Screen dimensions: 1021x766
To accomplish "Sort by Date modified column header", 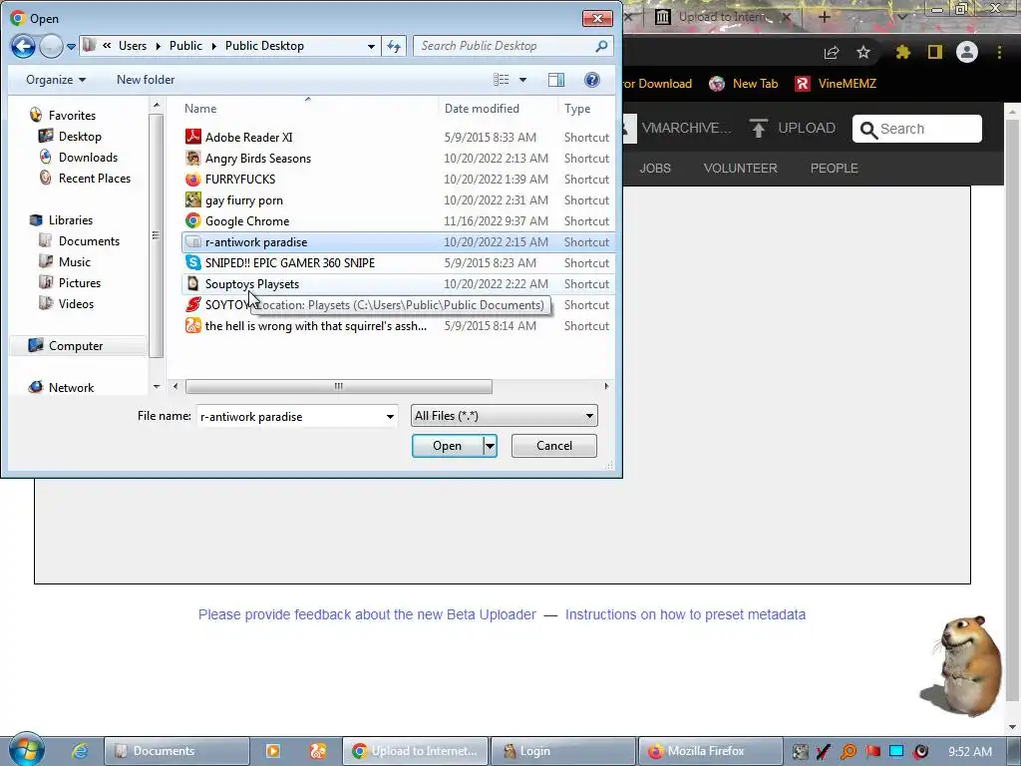I will 482,108.
